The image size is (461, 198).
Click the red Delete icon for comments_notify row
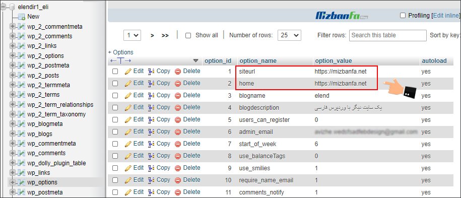(178, 192)
